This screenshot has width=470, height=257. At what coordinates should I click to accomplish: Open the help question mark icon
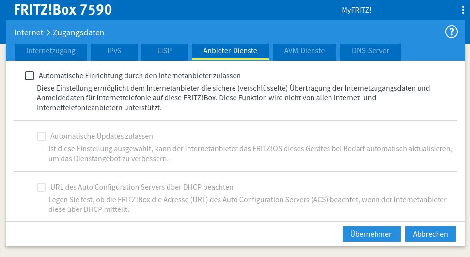451,32
